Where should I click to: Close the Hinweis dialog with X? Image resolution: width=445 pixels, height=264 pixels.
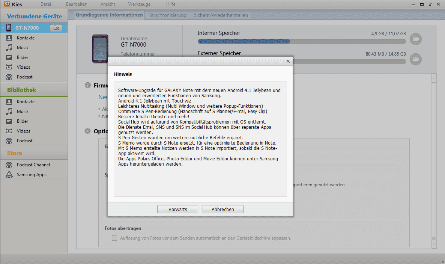(x=288, y=61)
